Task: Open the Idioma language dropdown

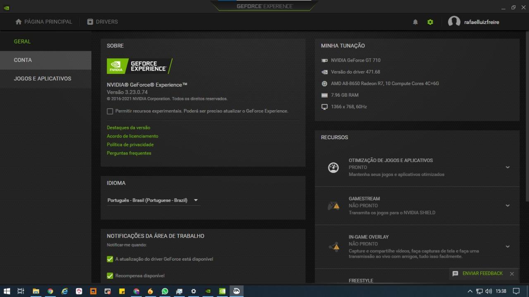Action: pos(153,200)
